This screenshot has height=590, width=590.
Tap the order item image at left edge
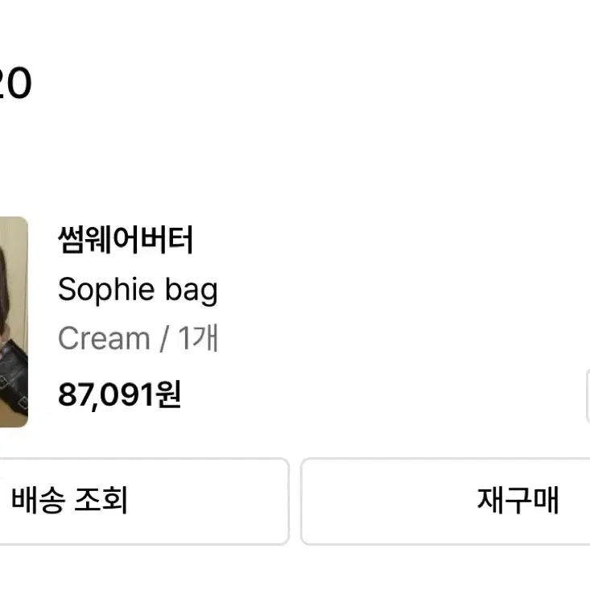[14, 322]
